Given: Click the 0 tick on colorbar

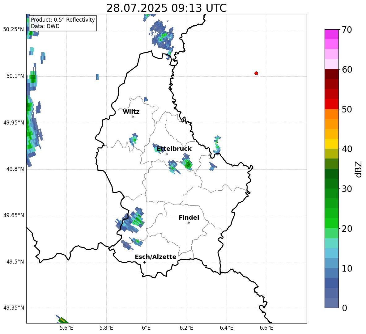Looking at the screenshot, I should tap(345, 308).
